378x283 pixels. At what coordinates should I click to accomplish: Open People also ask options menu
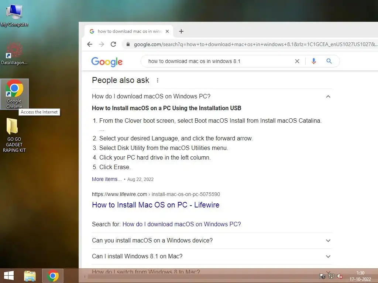click(157, 80)
